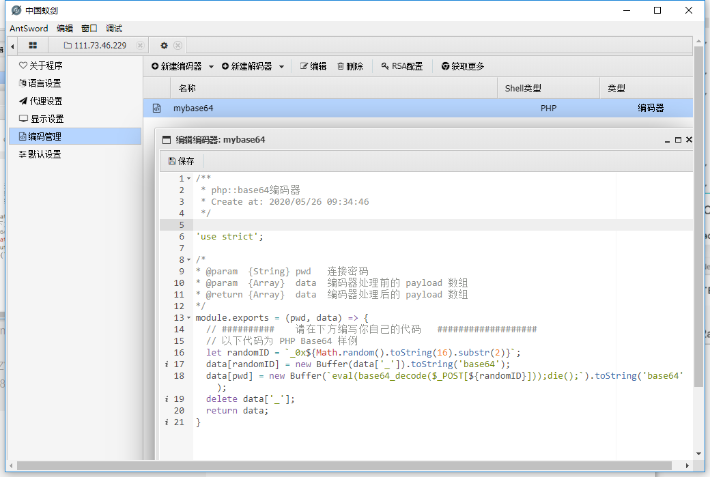Screen dimensions: 710x477
Task: Select 显示设置 in the sidebar
Action: pos(75,119)
